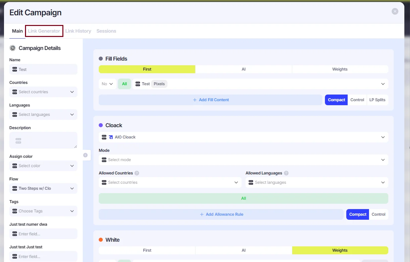Click the field icon in the Name input
The width and height of the screenshot is (410, 262).
[x=15, y=69]
